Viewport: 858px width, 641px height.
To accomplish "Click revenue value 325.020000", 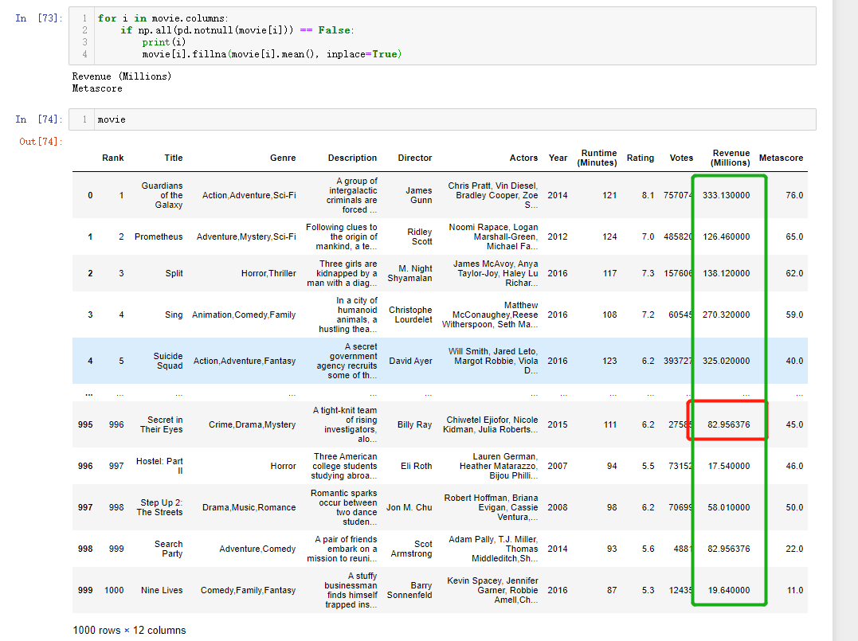I will pyautogui.click(x=726, y=361).
